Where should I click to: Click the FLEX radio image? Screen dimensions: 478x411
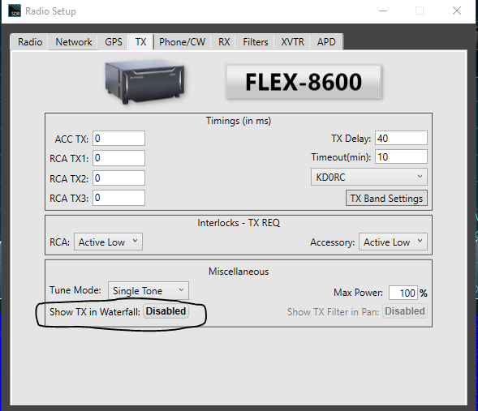tap(144, 82)
